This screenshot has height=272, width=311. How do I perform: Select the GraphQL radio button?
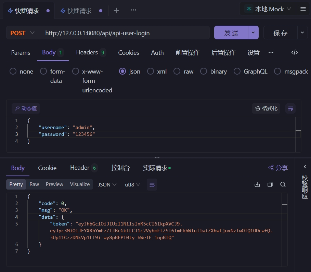tap(237, 72)
